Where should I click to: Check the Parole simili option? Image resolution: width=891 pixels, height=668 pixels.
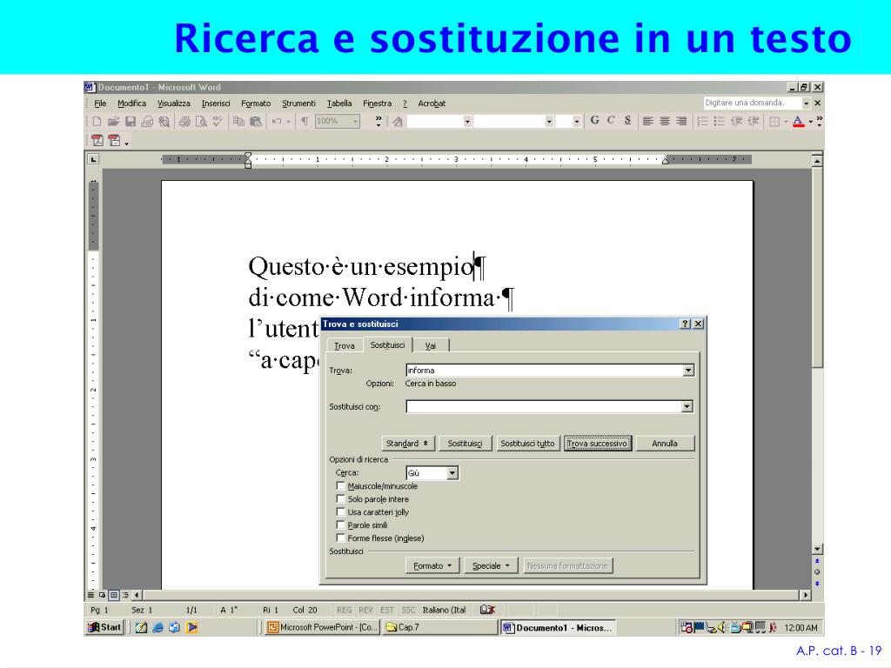point(340,525)
